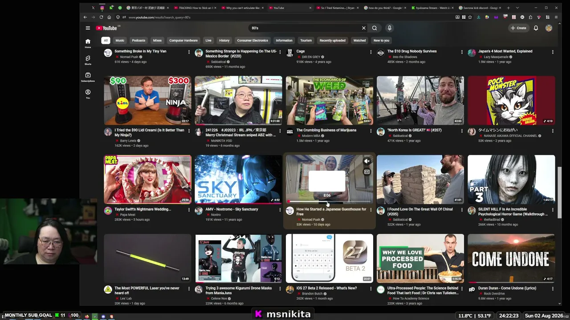Open options for AMV - Nostromo - Sky Sanctuary
570x320 pixels.
pos(280,210)
